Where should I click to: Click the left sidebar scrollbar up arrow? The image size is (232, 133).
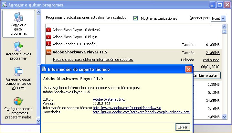coord(39,12)
